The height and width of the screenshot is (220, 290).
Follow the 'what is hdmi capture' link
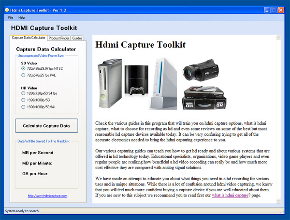click(230, 195)
